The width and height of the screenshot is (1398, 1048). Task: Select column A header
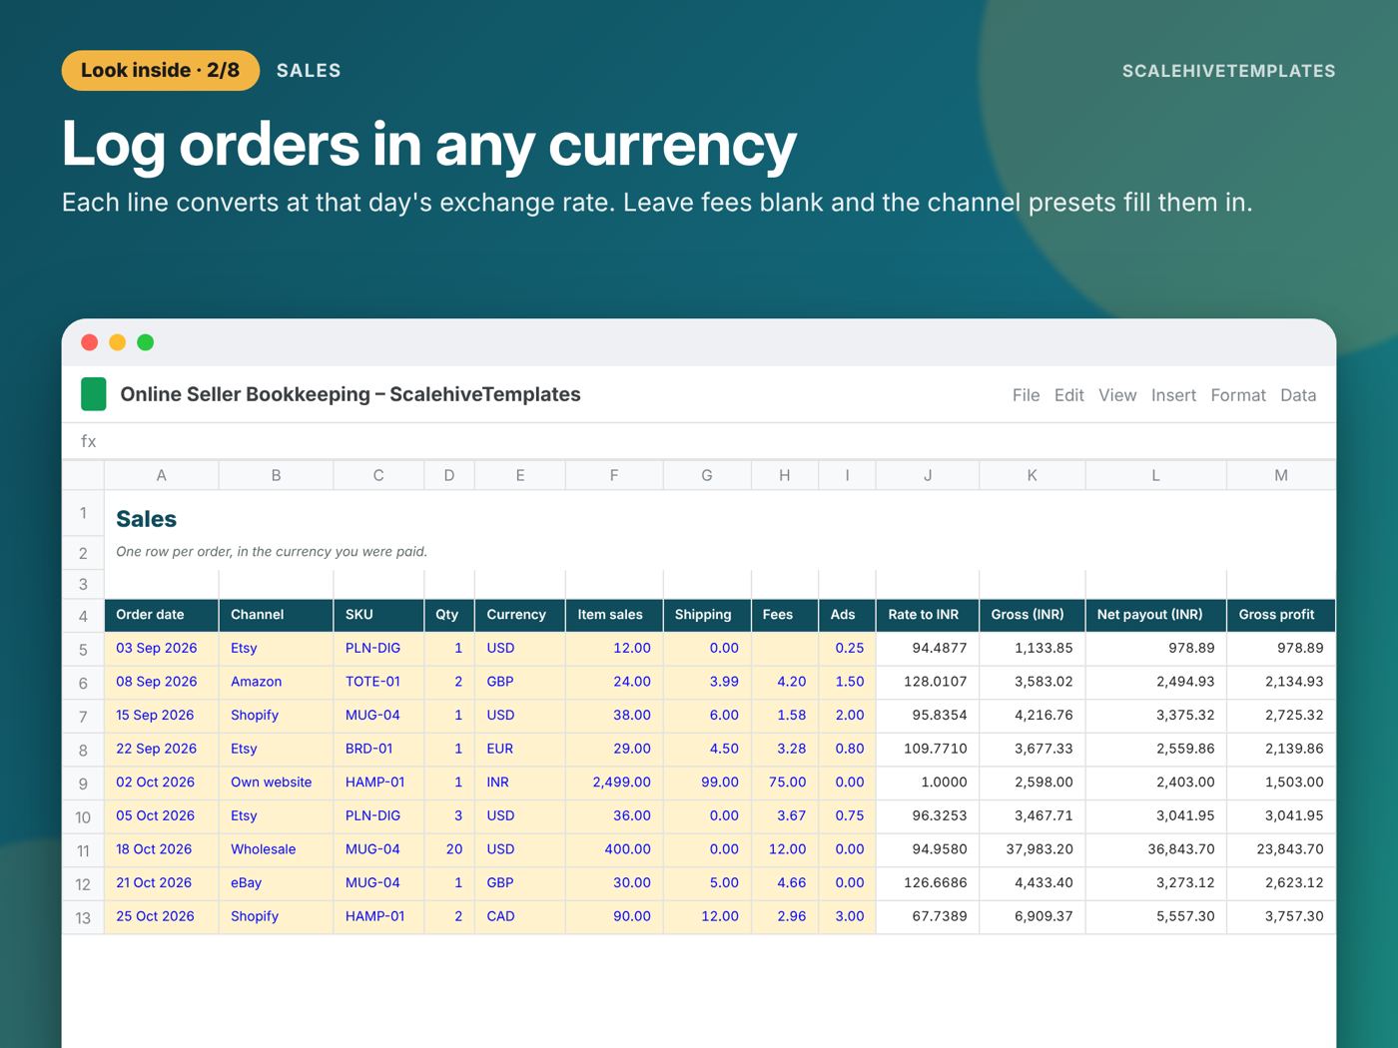(161, 475)
